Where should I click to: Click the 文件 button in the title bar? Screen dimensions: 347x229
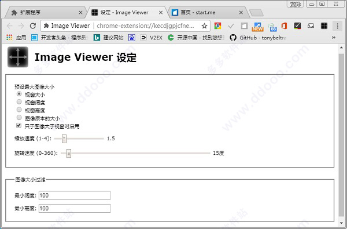pyautogui.click(x=295, y=4)
